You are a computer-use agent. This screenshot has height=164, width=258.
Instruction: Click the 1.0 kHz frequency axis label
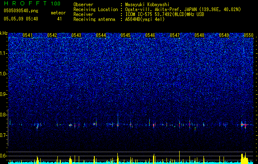(x=4, y=74)
